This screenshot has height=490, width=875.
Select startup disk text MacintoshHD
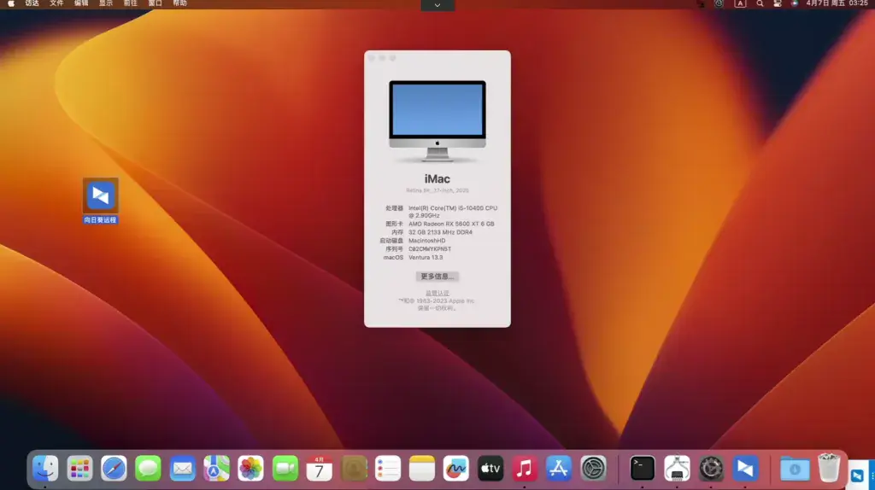pyautogui.click(x=426, y=241)
